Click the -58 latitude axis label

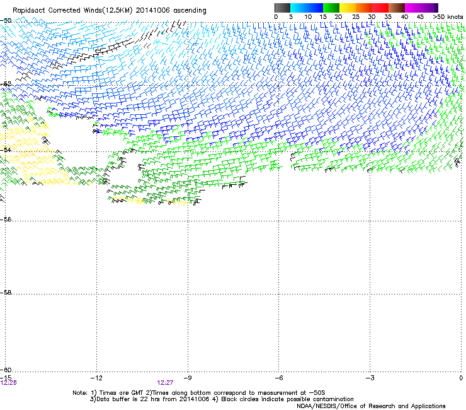click(x=6, y=293)
